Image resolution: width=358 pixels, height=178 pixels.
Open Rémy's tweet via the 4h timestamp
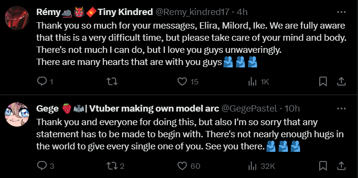point(242,12)
